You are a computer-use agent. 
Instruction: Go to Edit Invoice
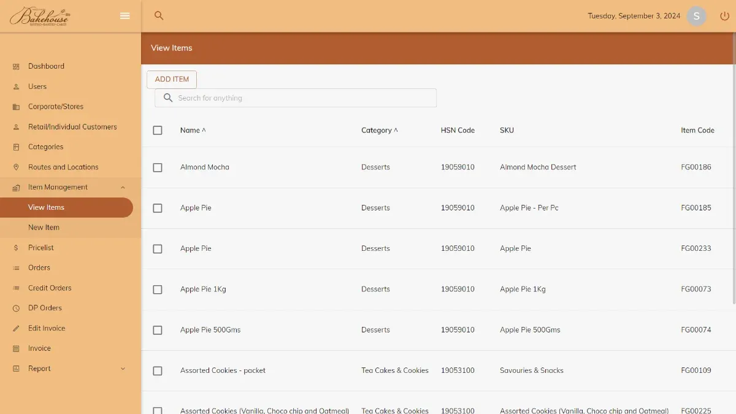[x=47, y=328]
